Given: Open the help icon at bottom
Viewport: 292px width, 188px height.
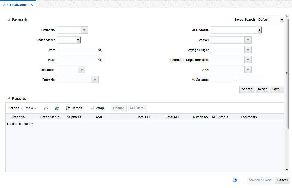Looking at the screenshot, I should [x=235, y=180].
